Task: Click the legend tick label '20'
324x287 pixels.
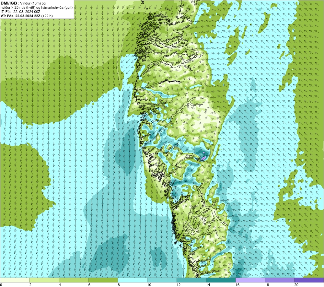Action: [x=296, y=285]
